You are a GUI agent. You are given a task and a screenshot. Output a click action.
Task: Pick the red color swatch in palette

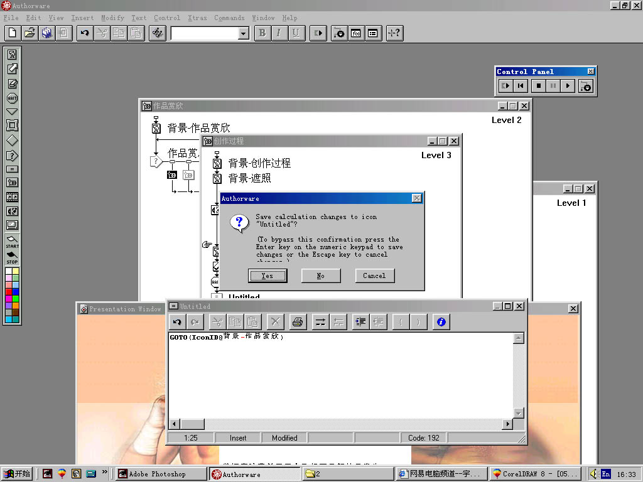click(9, 292)
